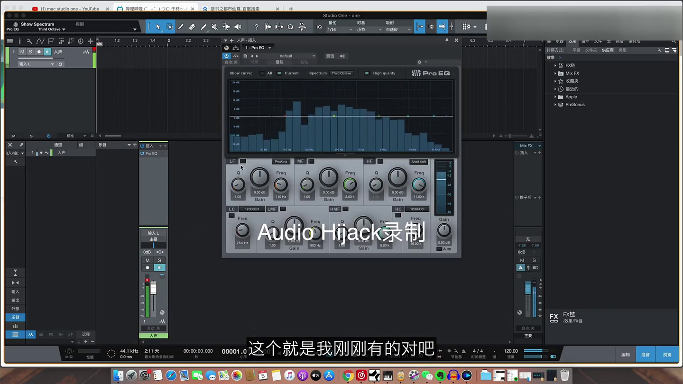The width and height of the screenshot is (683, 384).
Task: Click the 远程 button in mixer
Action: [86, 334]
